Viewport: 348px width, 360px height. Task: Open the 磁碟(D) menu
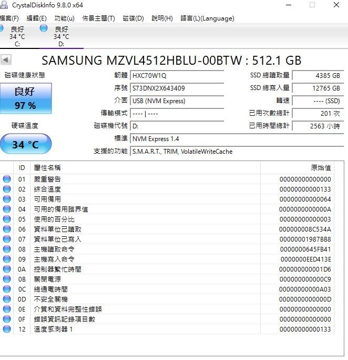133,18
